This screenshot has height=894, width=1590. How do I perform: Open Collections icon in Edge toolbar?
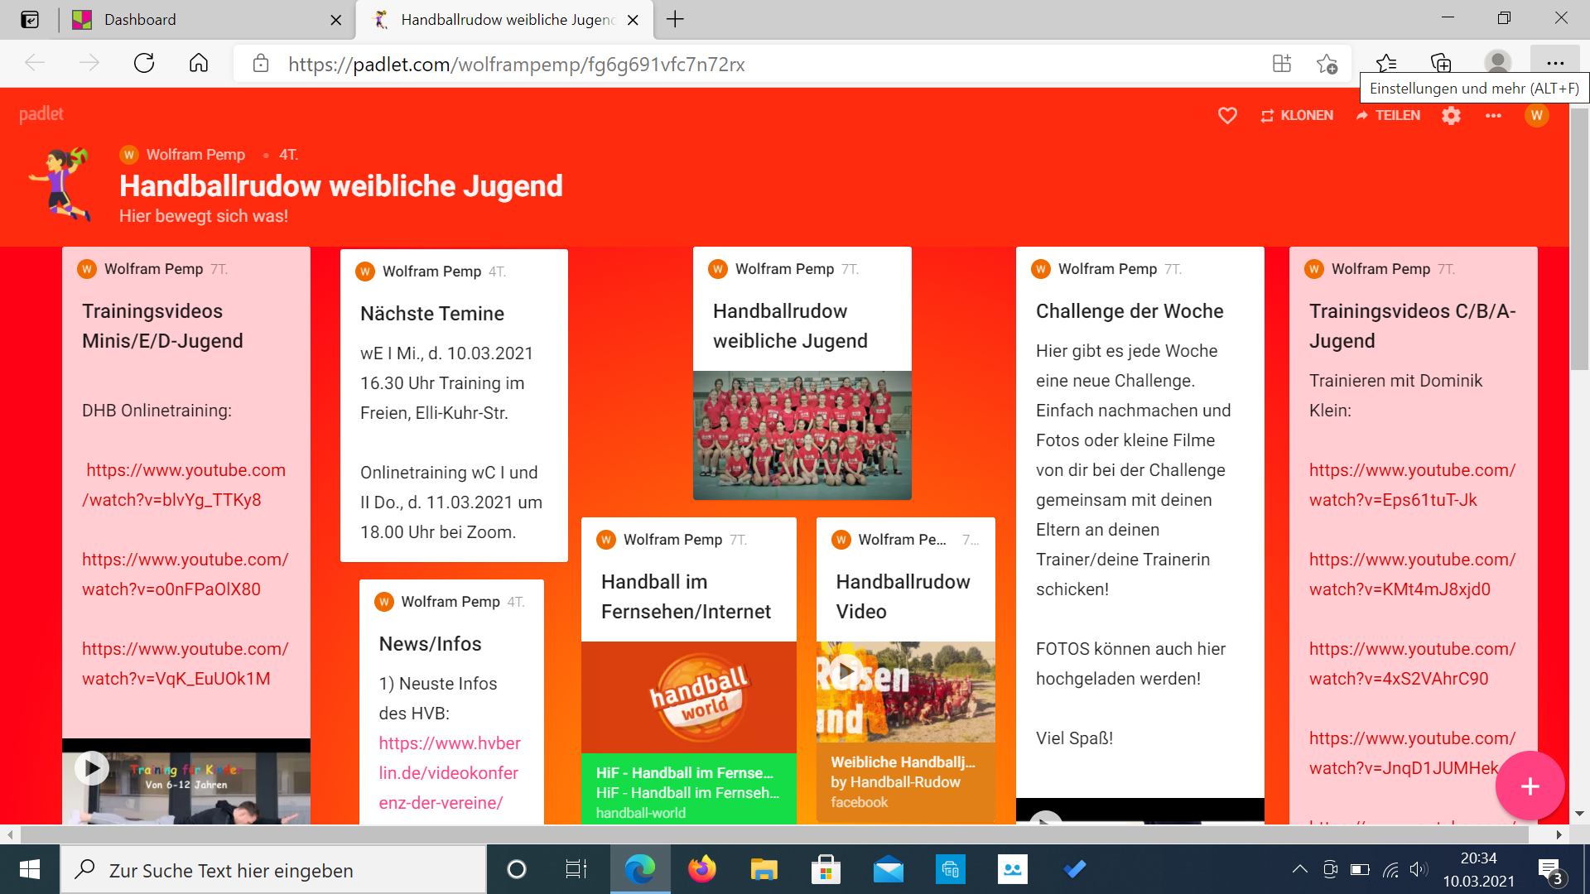point(1441,64)
